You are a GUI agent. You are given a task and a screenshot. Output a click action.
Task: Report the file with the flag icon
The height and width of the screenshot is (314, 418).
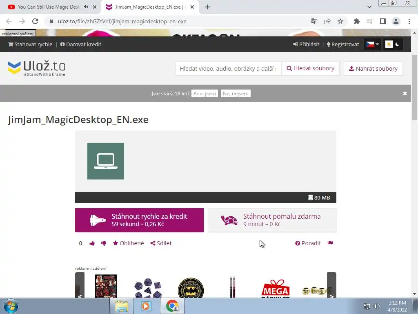pos(330,243)
